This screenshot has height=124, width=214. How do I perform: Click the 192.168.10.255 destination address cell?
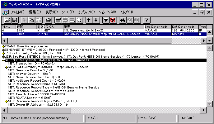click(x=185, y=31)
